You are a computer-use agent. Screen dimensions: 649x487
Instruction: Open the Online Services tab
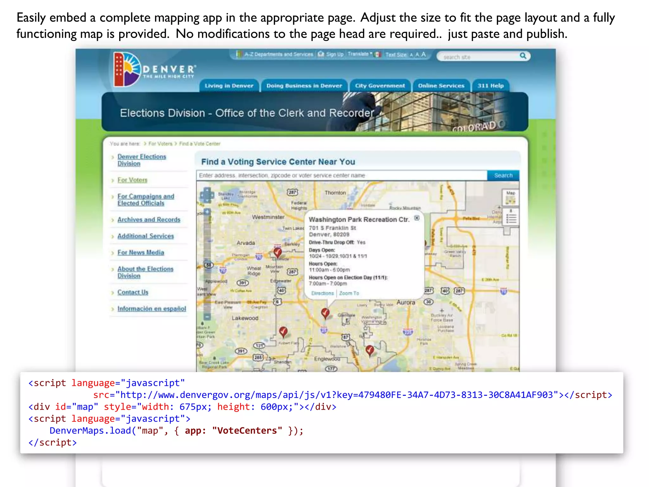click(x=441, y=86)
